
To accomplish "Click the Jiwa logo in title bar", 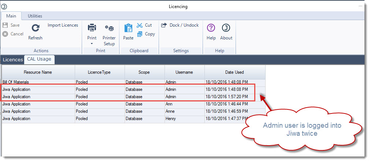I will point(4,7).
